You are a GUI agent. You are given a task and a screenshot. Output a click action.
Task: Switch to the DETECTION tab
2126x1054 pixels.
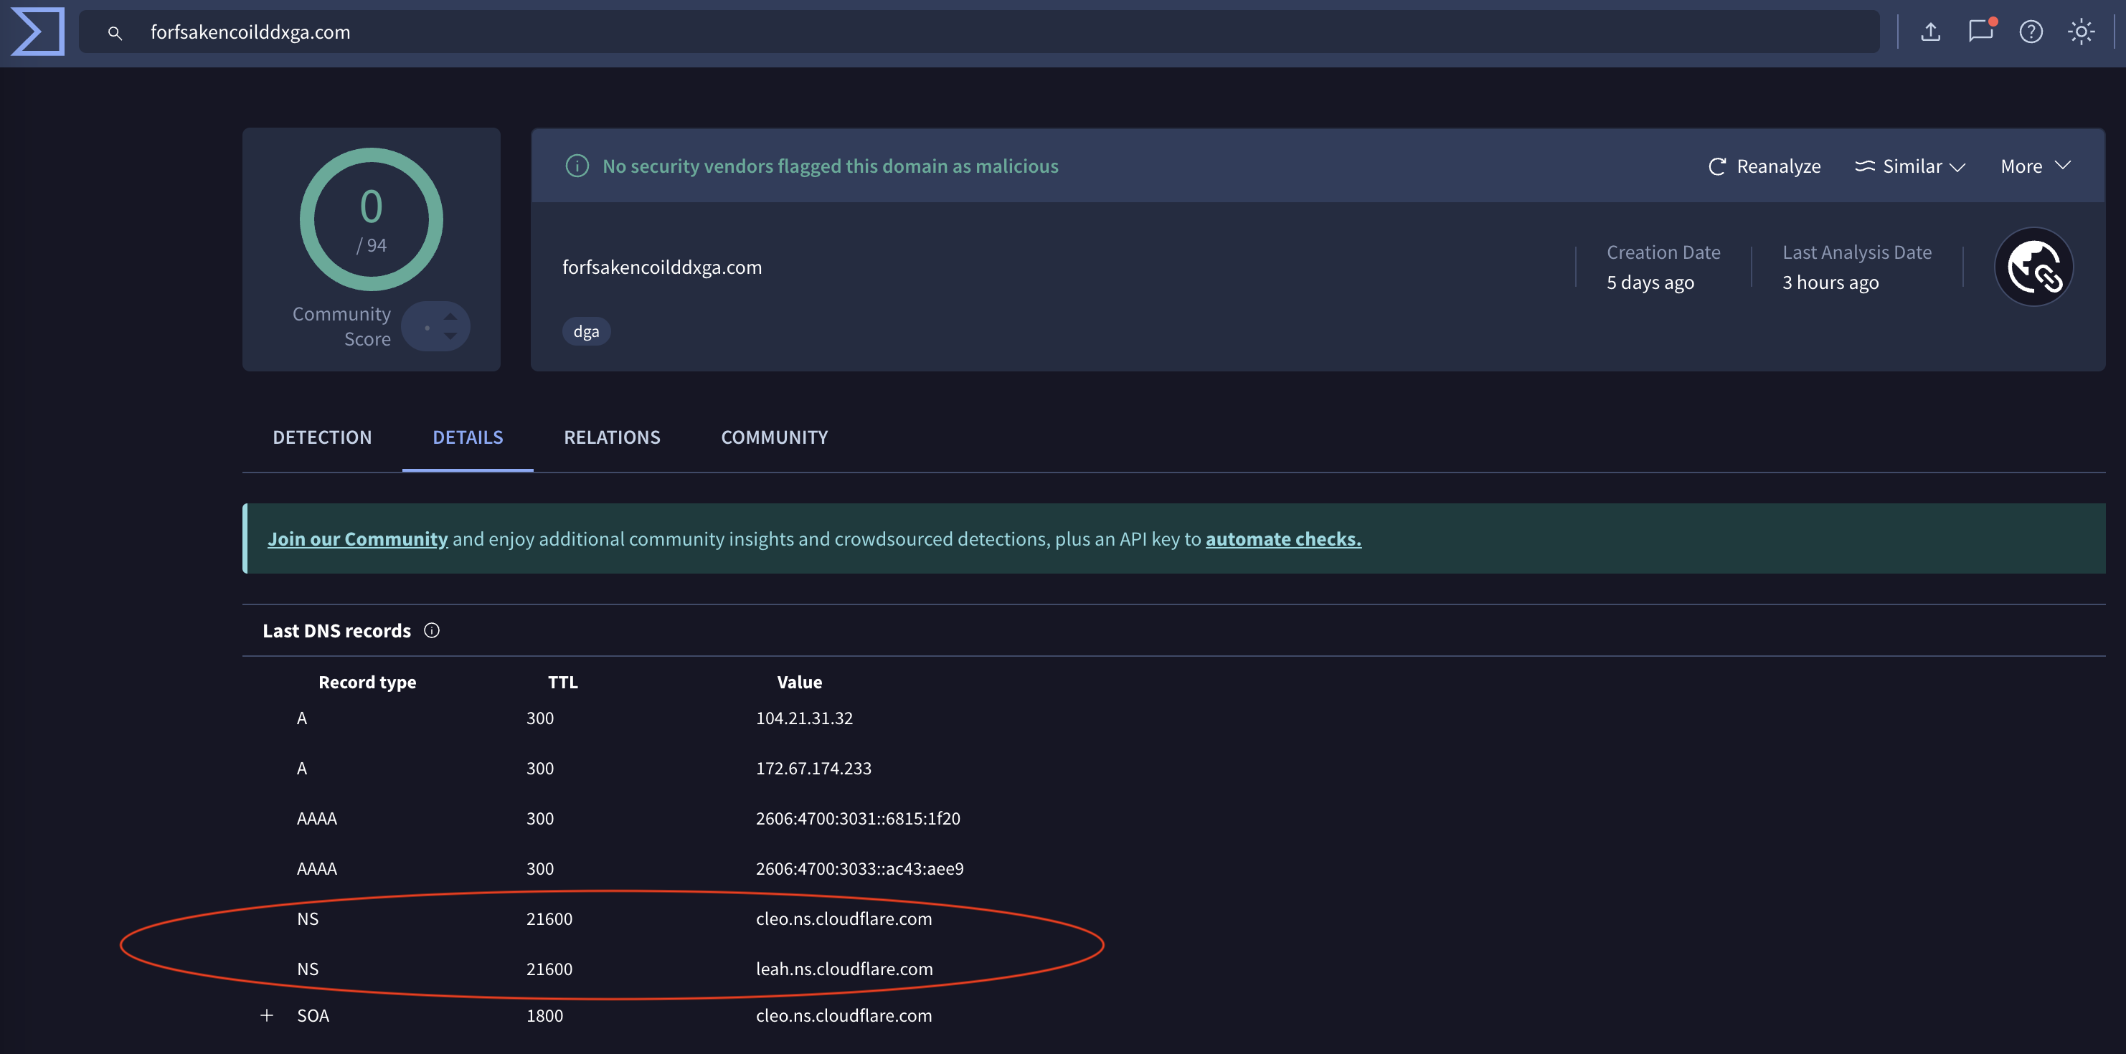(322, 437)
